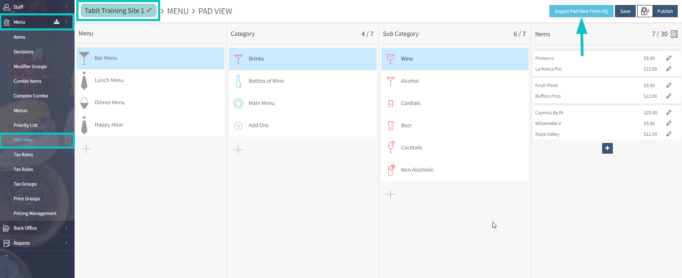Select the Lunch Menu row

click(x=151, y=81)
